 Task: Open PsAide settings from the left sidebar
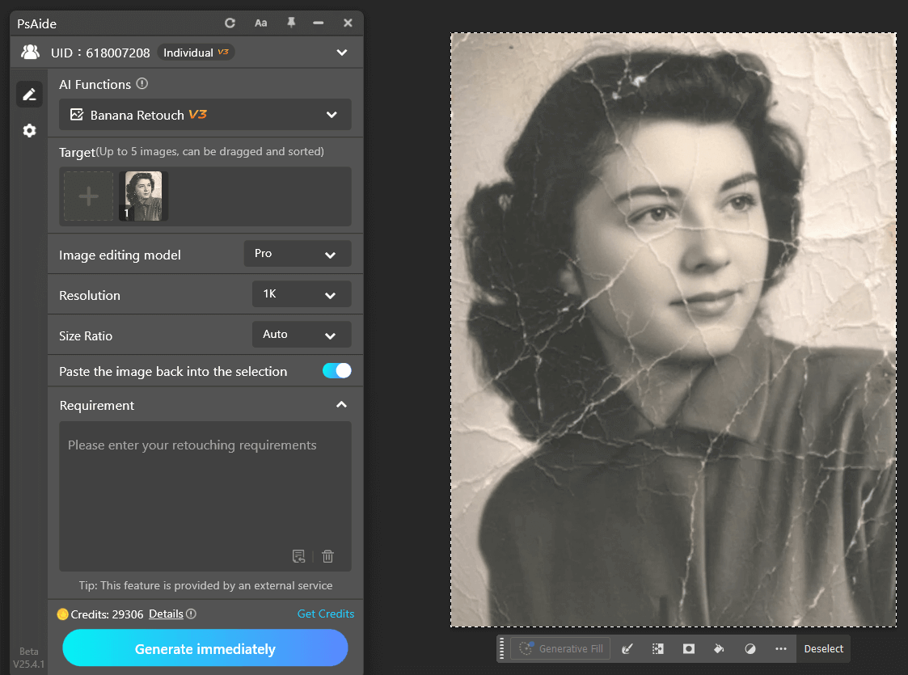coord(29,130)
